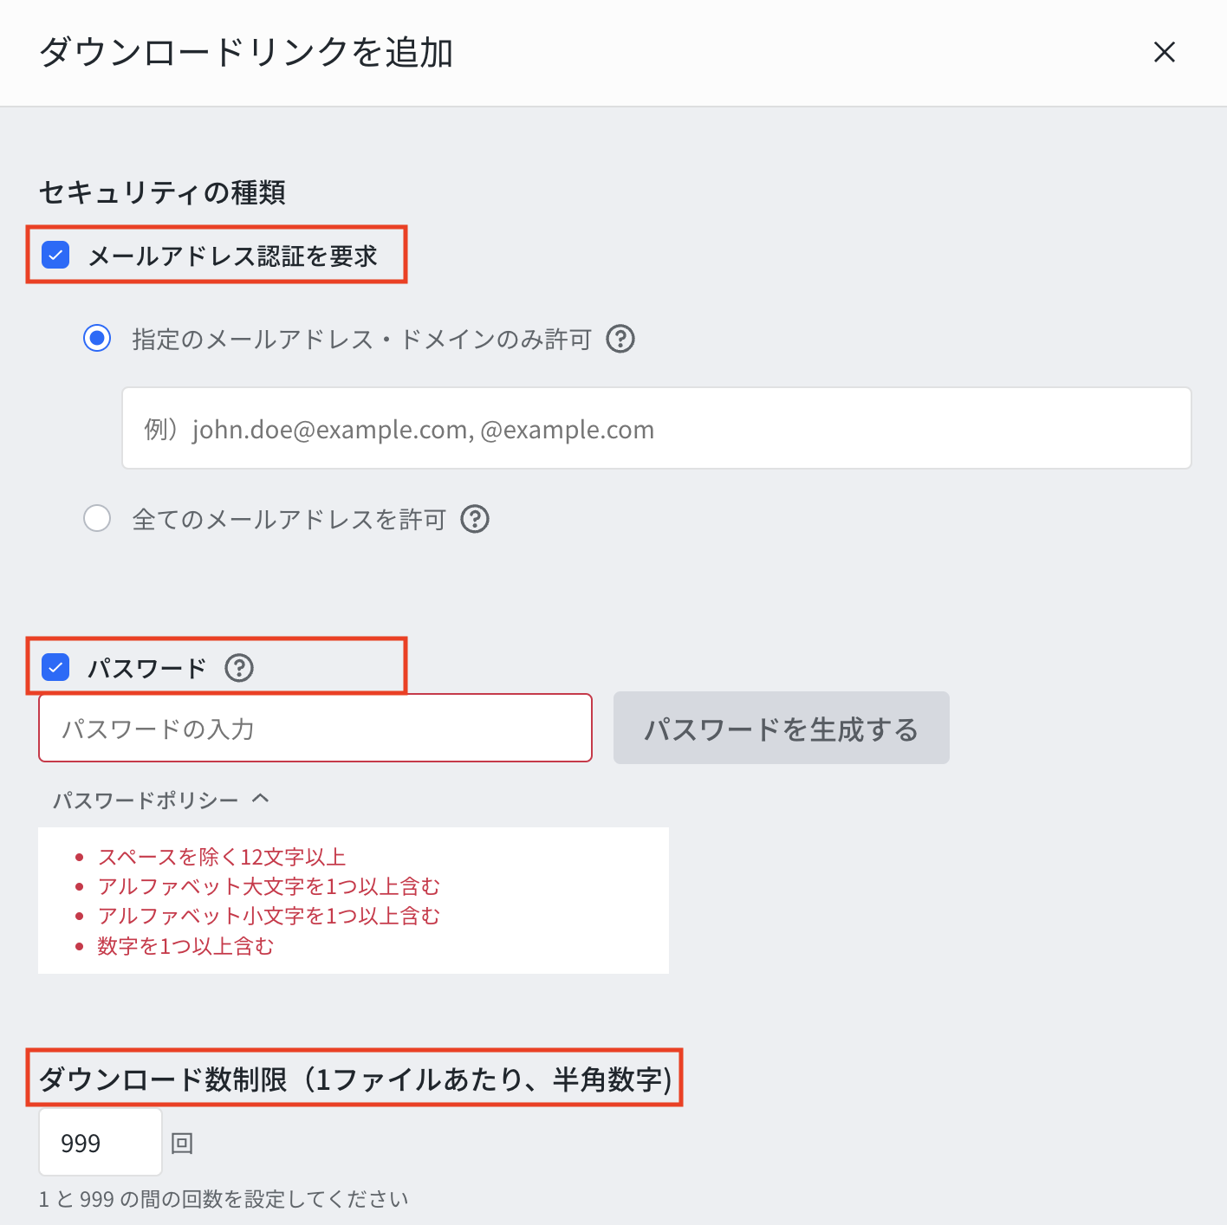Click the セキュリティの種類 section heading
The image size is (1227, 1225).
coord(162,191)
